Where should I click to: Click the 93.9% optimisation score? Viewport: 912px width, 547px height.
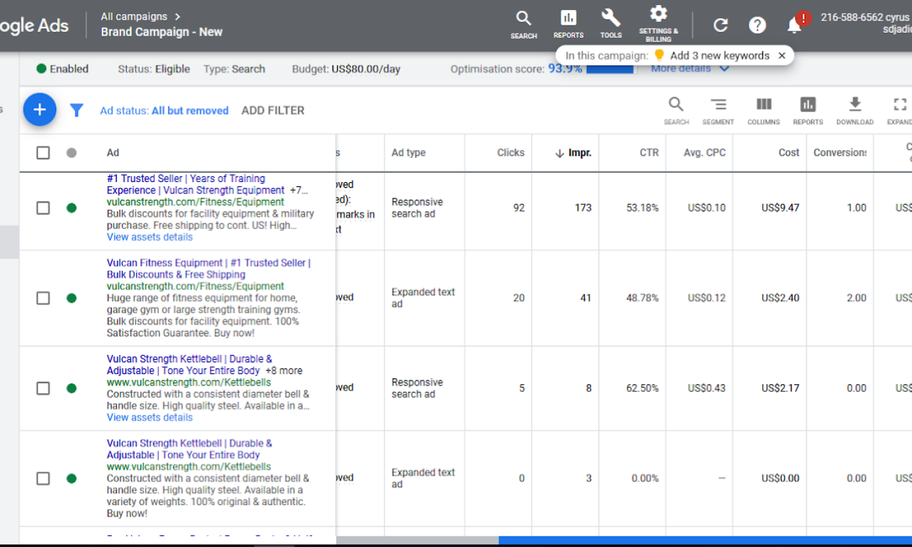(565, 68)
